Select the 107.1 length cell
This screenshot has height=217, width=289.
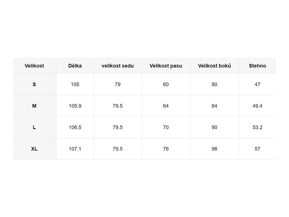[x=75, y=149]
